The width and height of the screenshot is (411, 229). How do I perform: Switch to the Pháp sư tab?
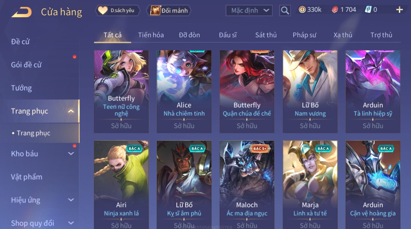304,35
